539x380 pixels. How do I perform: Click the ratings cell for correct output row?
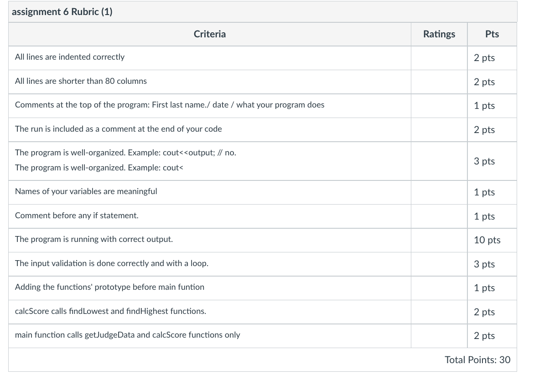point(439,240)
